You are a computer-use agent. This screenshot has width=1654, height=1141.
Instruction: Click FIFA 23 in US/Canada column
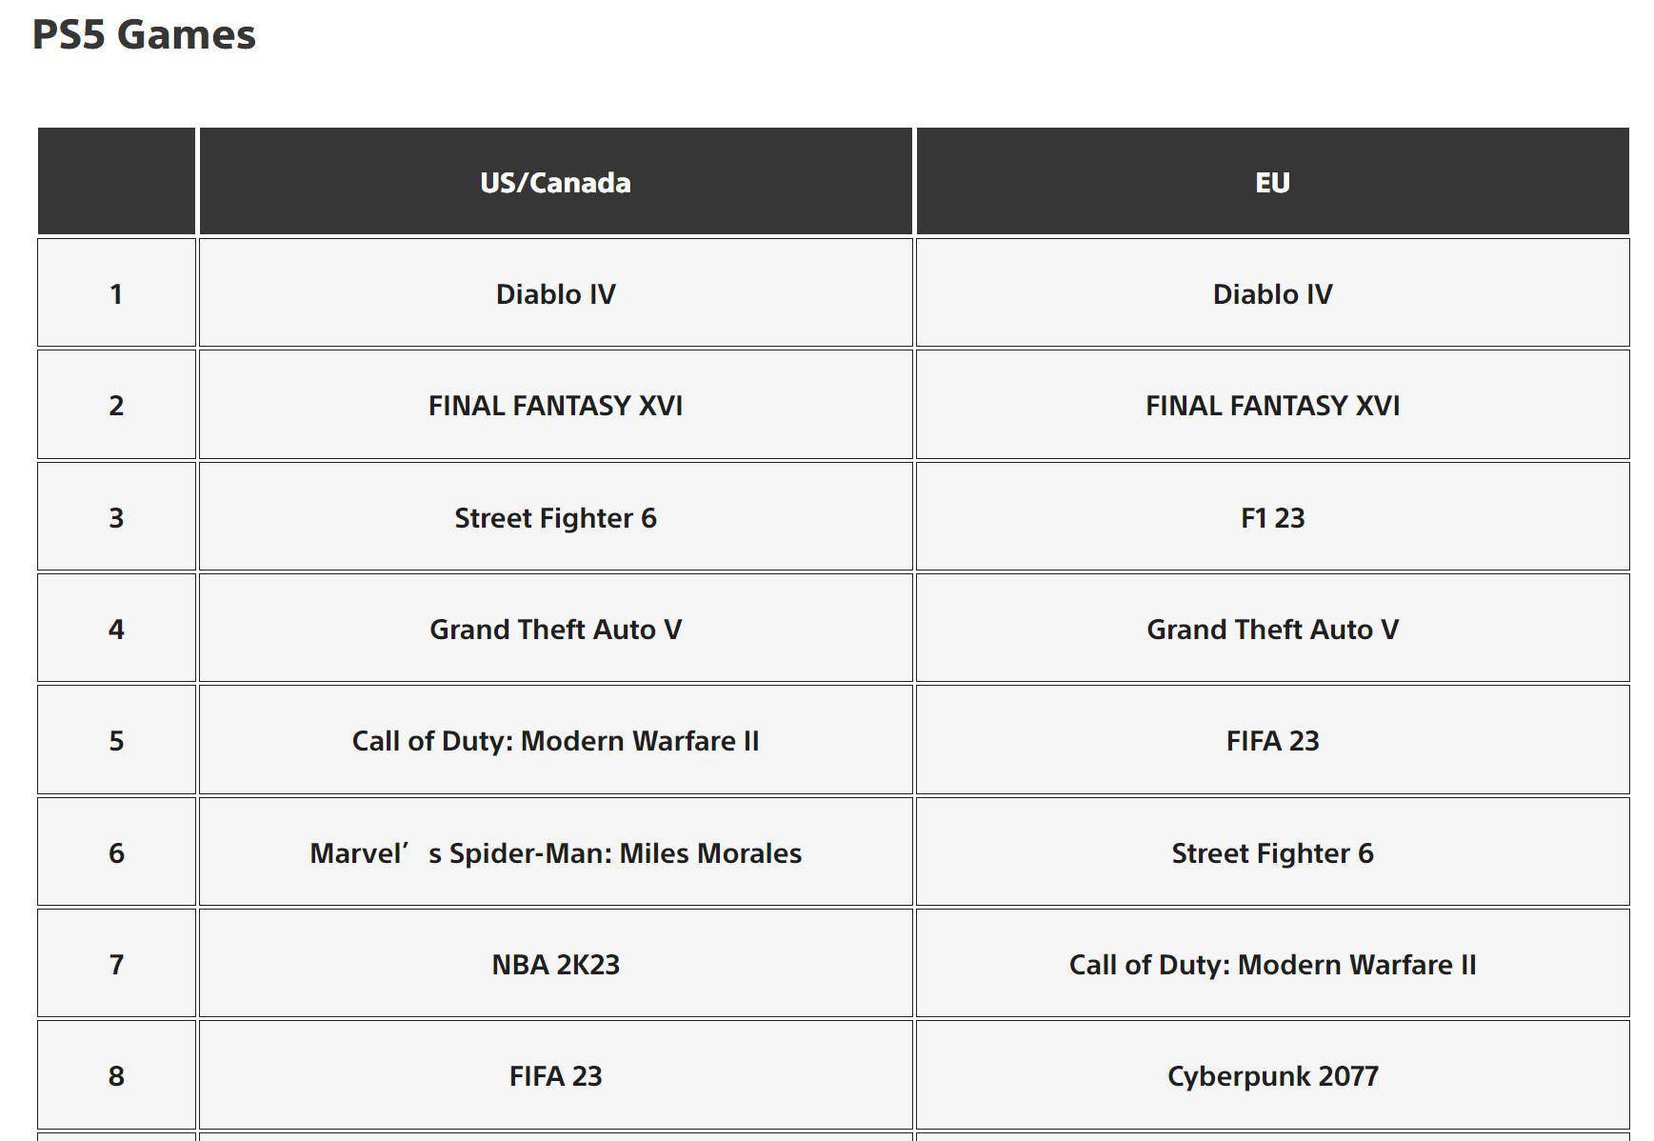(555, 1075)
